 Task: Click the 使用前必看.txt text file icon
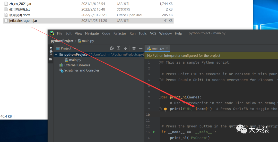(x=6, y=9)
